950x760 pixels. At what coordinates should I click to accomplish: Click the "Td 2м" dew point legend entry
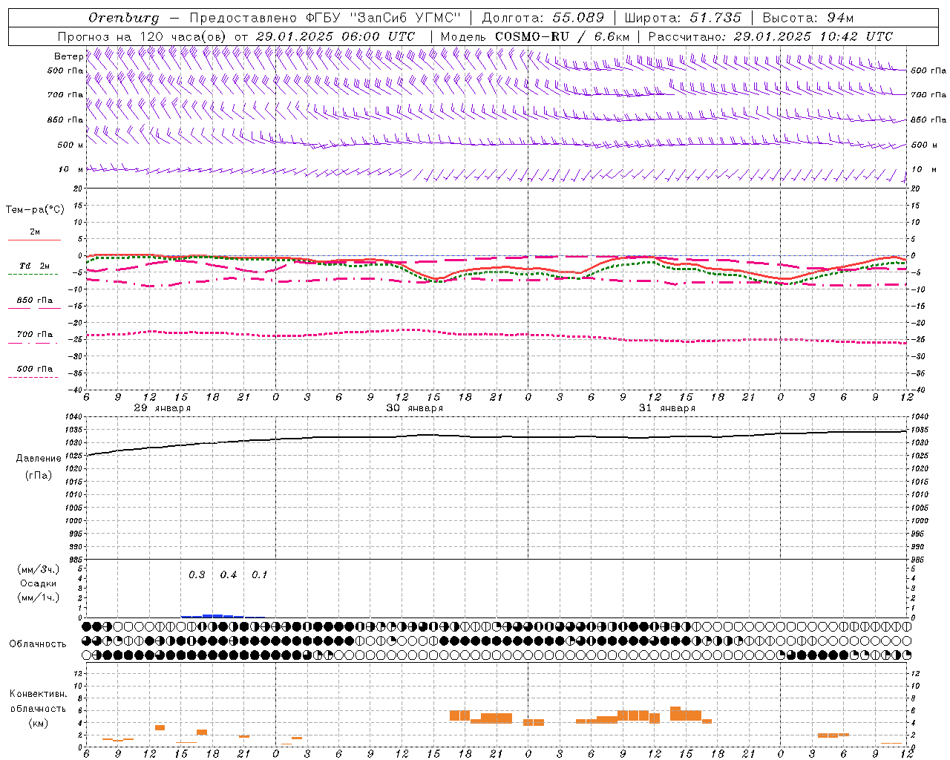tap(34, 266)
